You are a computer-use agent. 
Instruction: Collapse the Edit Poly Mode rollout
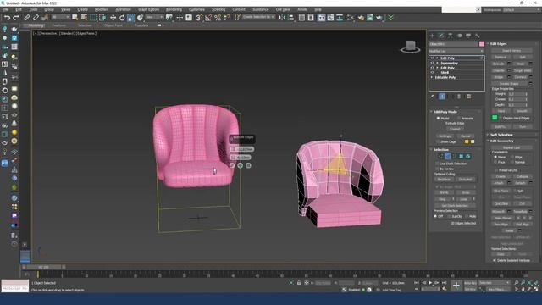point(445,112)
